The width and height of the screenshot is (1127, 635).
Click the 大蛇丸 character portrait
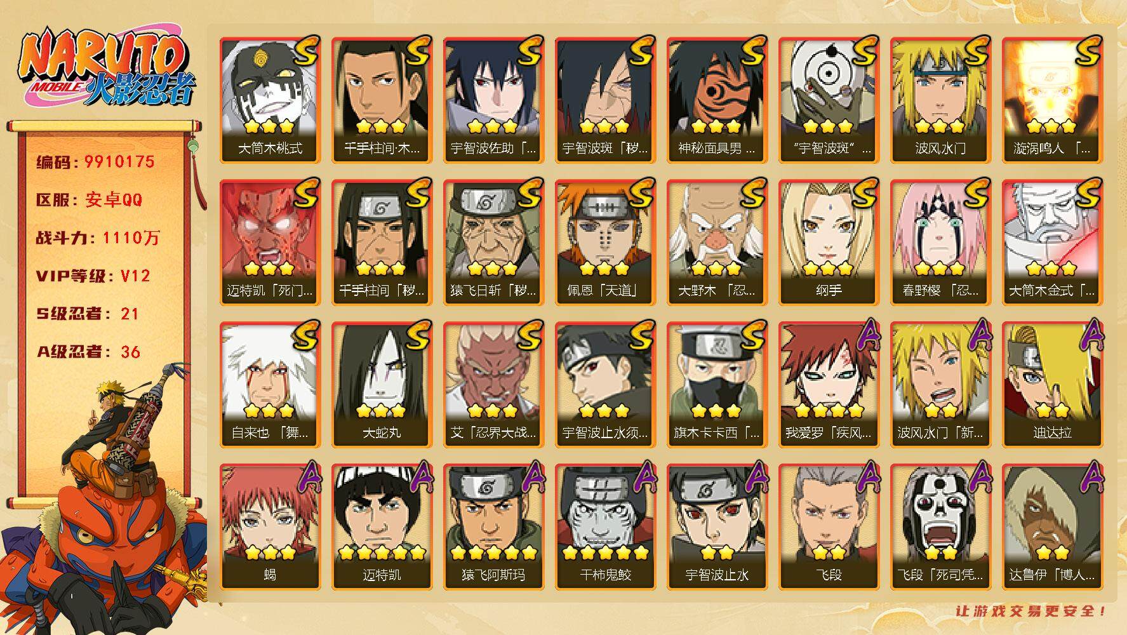[x=382, y=385]
